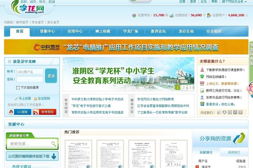Open the 龙芯互动 nav tab
This screenshot has width=253, height=168.
186,31
